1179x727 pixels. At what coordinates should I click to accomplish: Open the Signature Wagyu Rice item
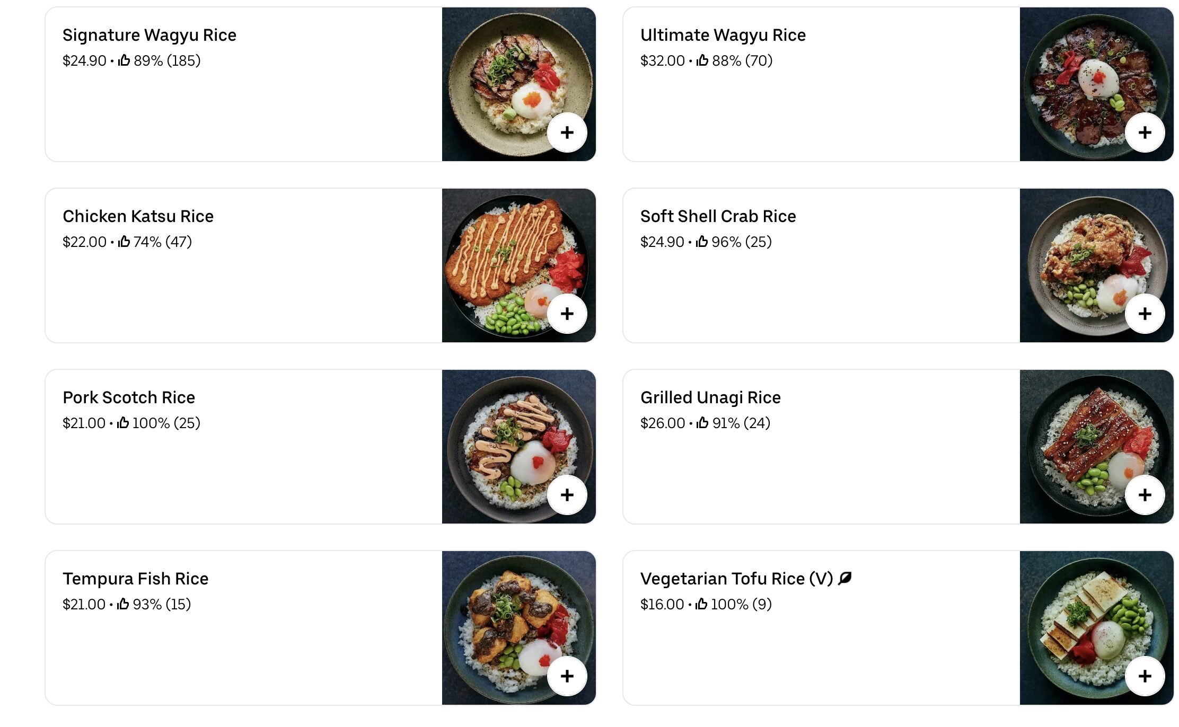click(149, 35)
